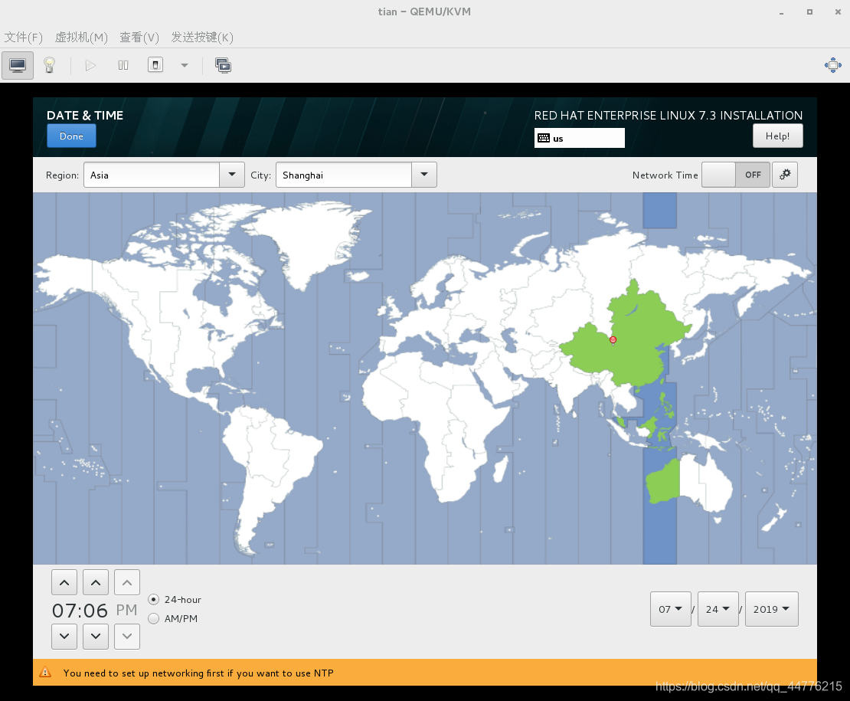Decrease the minutes with down arrow
Image resolution: width=850 pixels, height=701 pixels.
click(96, 636)
